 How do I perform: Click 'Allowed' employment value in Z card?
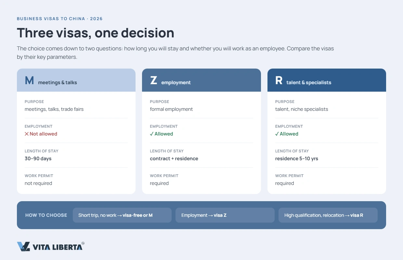coord(164,134)
